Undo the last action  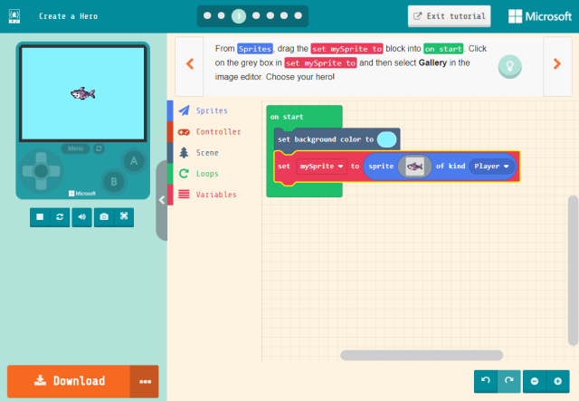(x=486, y=381)
